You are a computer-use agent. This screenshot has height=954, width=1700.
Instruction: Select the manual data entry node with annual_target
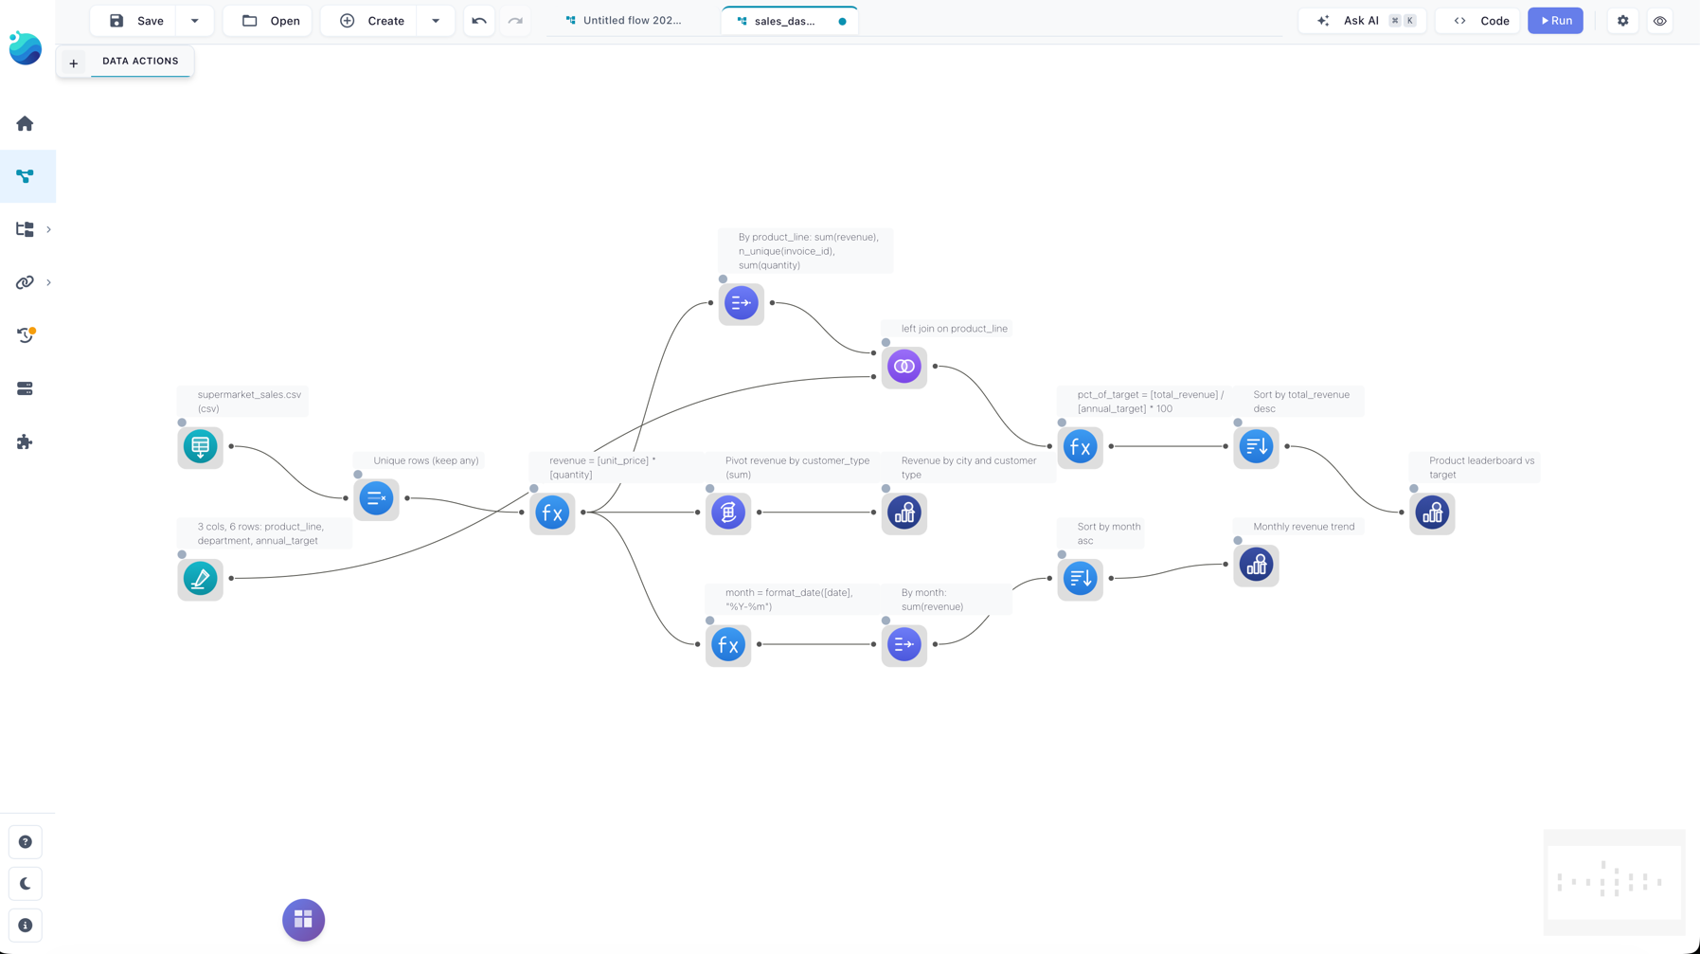(200, 579)
